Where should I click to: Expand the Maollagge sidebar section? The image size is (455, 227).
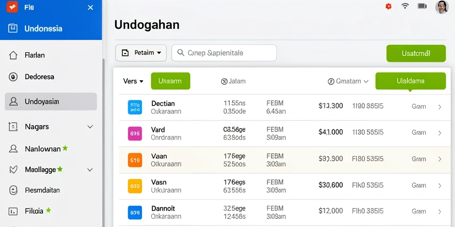90,170
